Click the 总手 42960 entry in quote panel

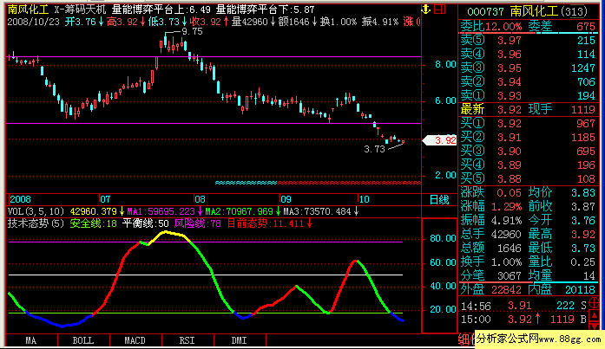pyautogui.click(x=490, y=235)
